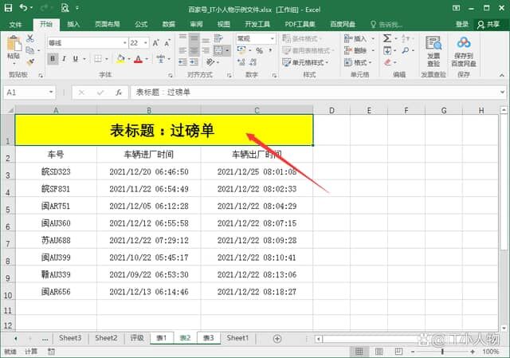Select cell containing 皖SD323

coord(56,172)
